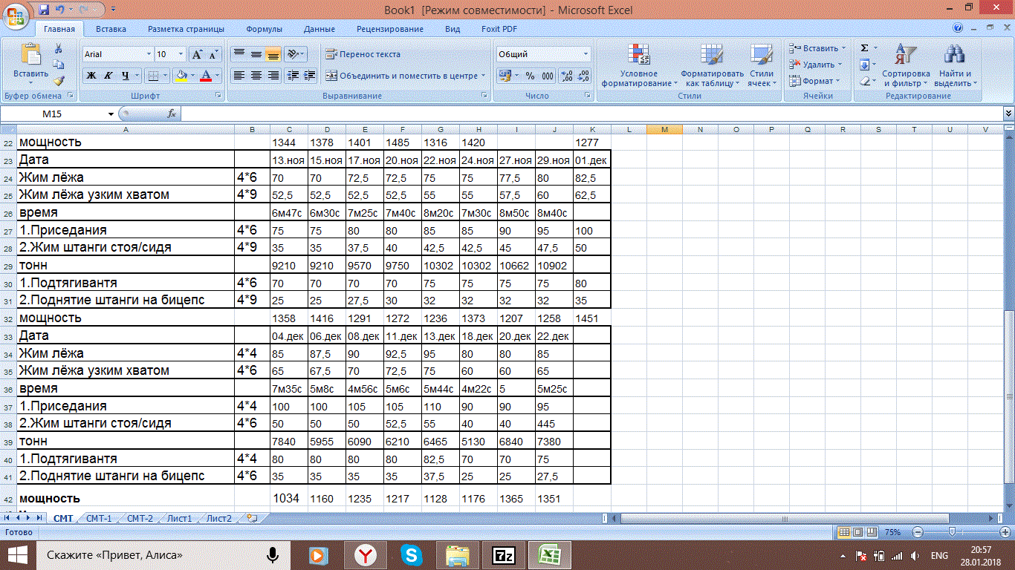Click the insert new worksheet tab icon
The width and height of the screenshot is (1015, 570).
[x=253, y=518]
